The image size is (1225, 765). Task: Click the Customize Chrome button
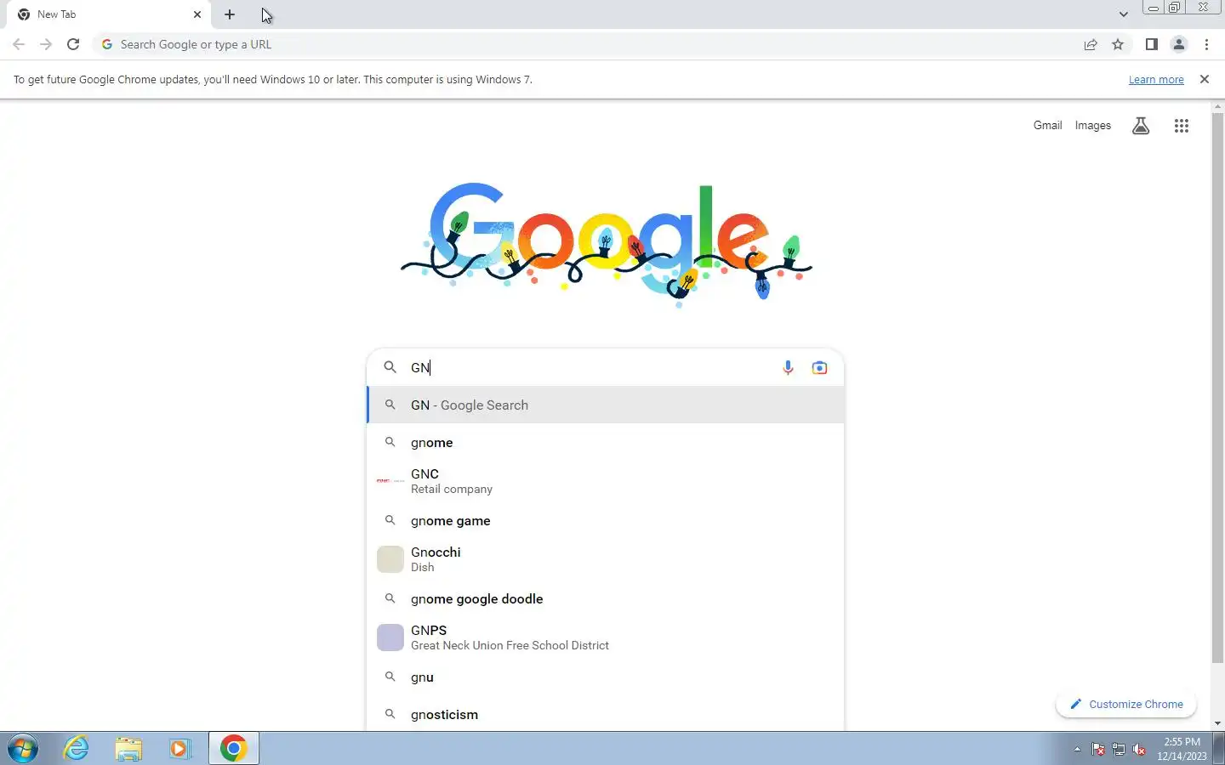[x=1126, y=704]
